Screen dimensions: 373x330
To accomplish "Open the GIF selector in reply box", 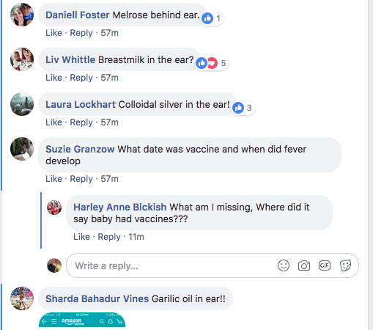I will click(x=325, y=265).
